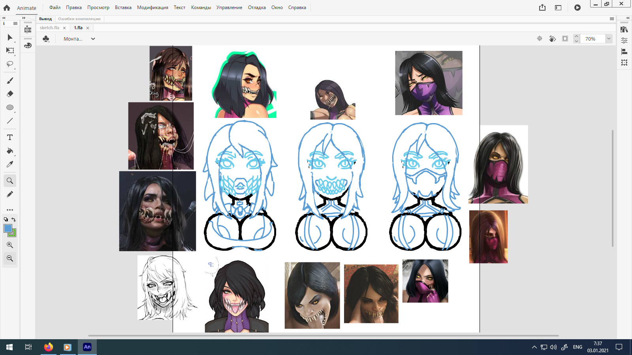Select the Selection arrow tool
Viewport: 632px width, 355px height.
(10, 37)
